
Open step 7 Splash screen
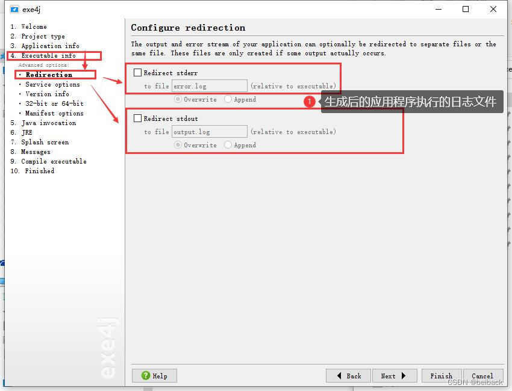[x=40, y=142]
